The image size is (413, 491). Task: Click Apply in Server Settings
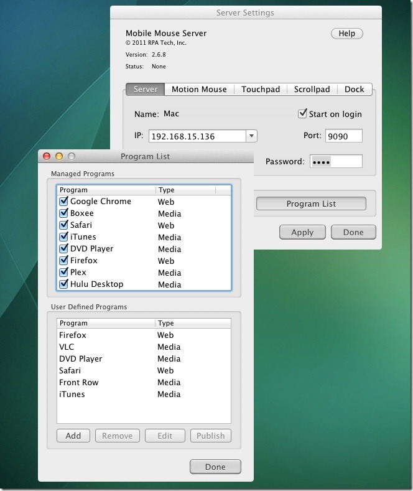[x=302, y=232]
